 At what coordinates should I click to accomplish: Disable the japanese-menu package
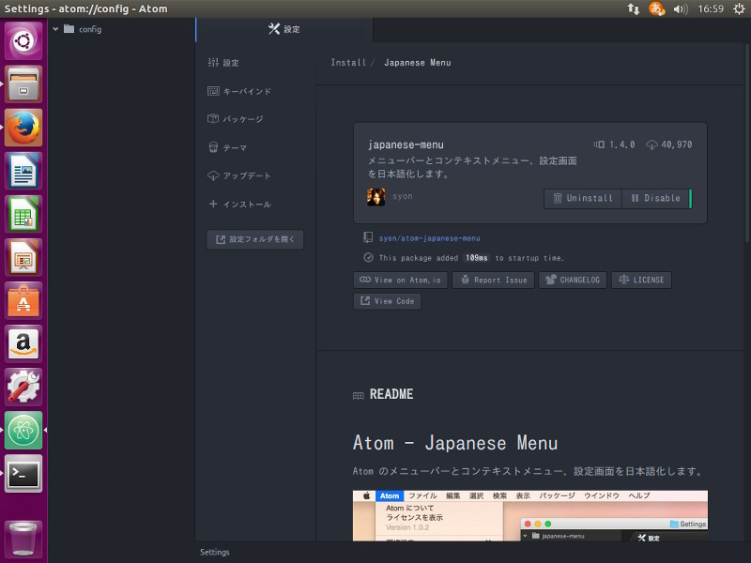(655, 198)
